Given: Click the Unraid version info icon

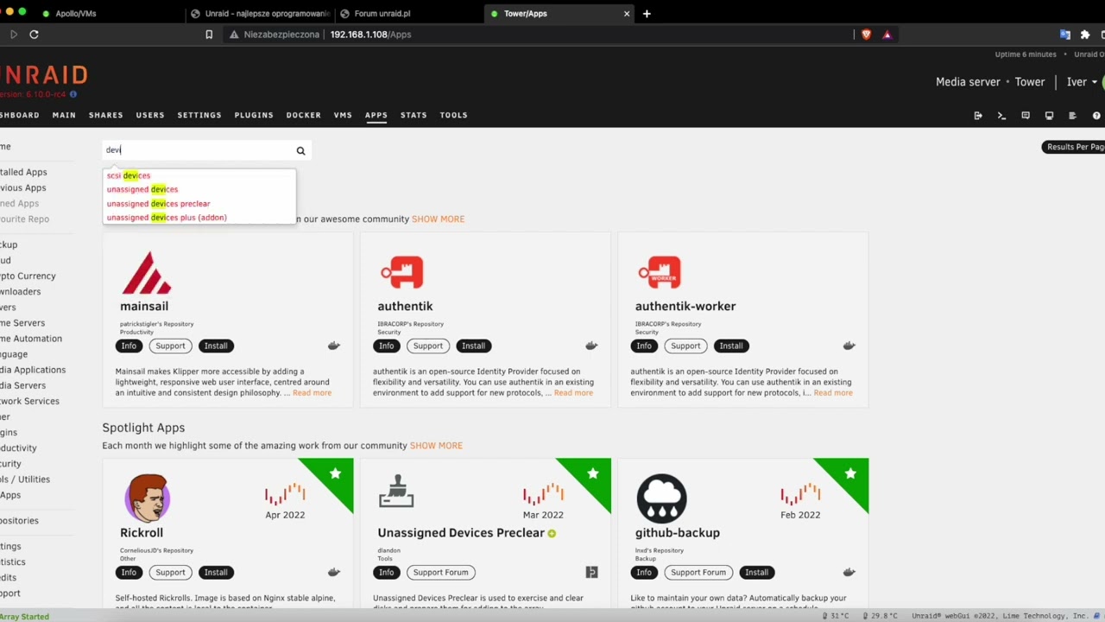Looking at the screenshot, I should pyautogui.click(x=73, y=94).
